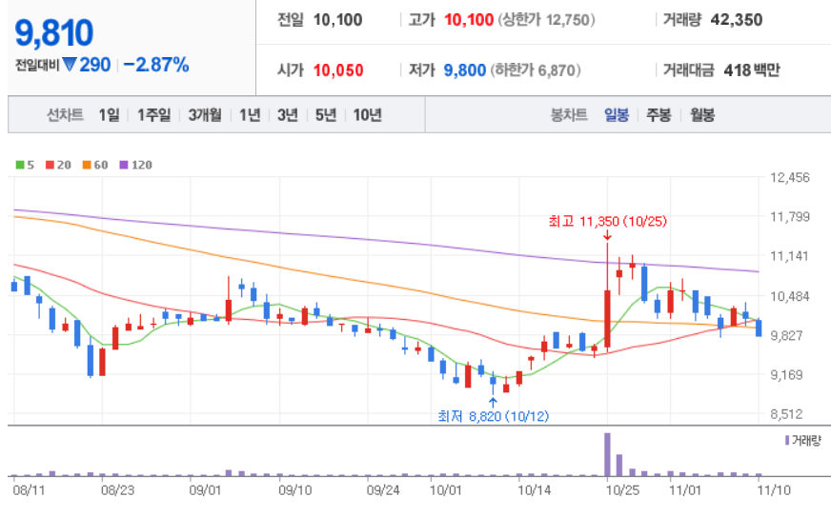Click the 09/24 date axis label
Screen dimensions: 831x517
(x=383, y=490)
